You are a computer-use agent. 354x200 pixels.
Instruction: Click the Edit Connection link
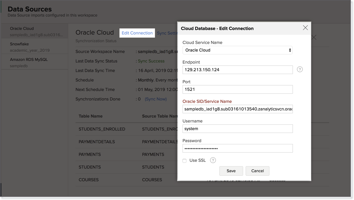tap(137, 33)
